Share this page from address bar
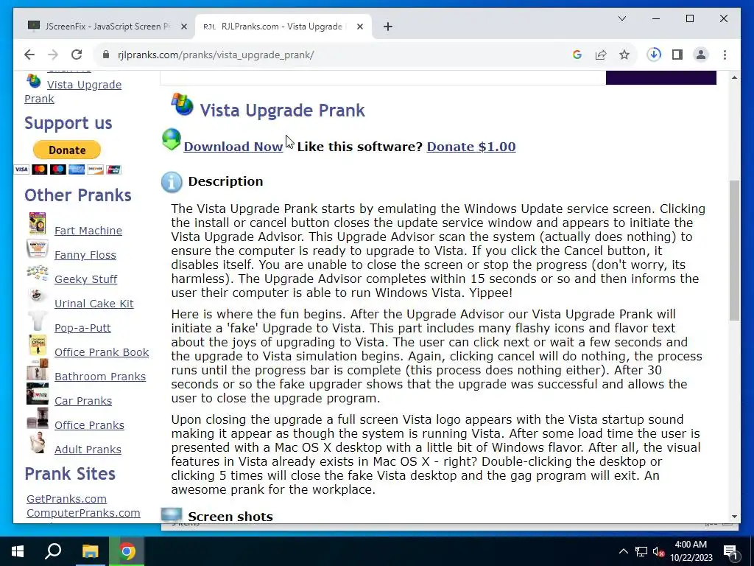This screenshot has height=566, width=754. coord(601,55)
